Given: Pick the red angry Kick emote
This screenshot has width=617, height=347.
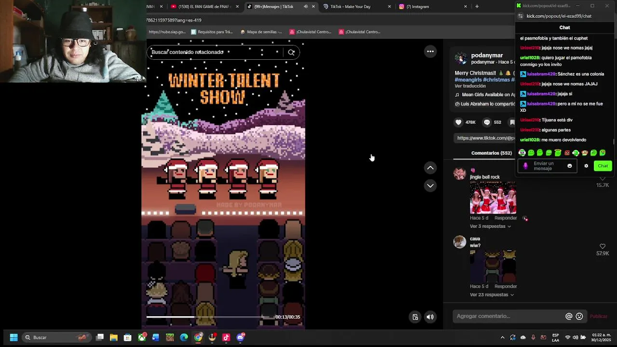Looking at the screenshot, I should 567,153.
